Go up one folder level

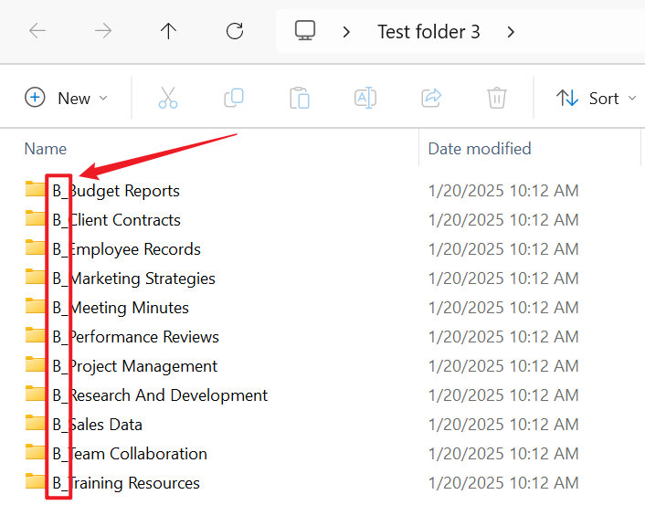(x=169, y=31)
